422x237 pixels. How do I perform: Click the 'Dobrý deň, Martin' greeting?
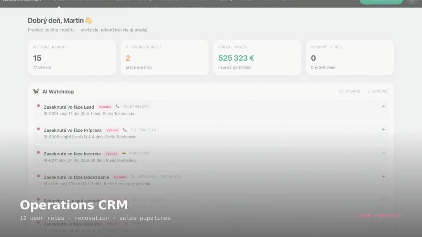point(56,20)
